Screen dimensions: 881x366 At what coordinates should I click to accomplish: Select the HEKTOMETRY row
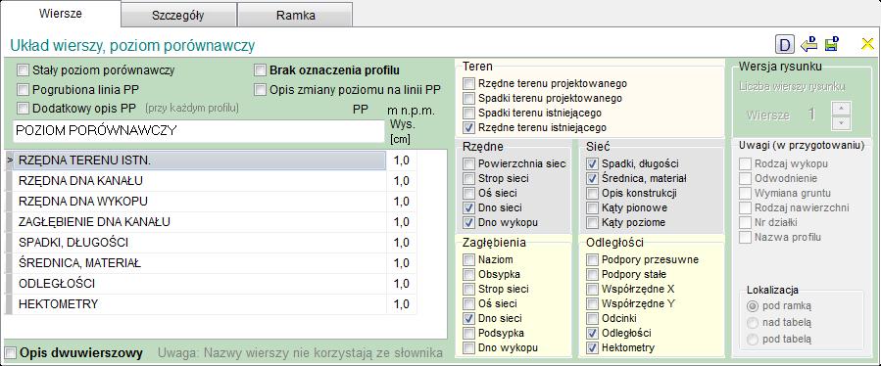[x=200, y=304]
